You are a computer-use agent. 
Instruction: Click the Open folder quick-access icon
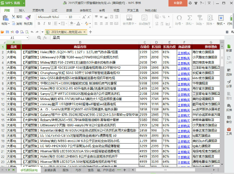(2, 32)
